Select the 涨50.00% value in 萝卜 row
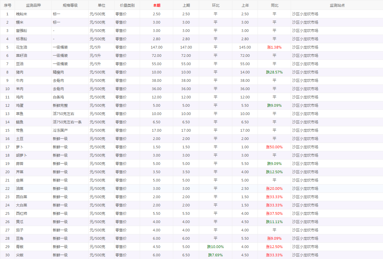This screenshot has height=259, width=383. tap(274, 147)
